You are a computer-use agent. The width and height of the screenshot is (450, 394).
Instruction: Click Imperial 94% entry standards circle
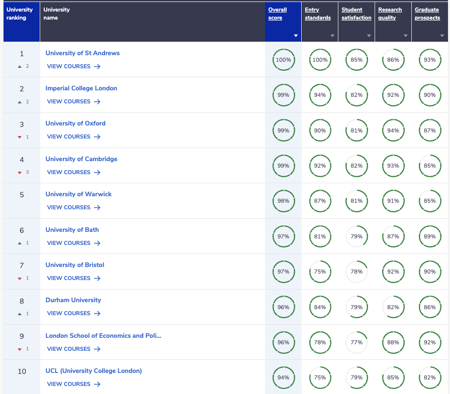pyautogui.click(x=320, y=95)
